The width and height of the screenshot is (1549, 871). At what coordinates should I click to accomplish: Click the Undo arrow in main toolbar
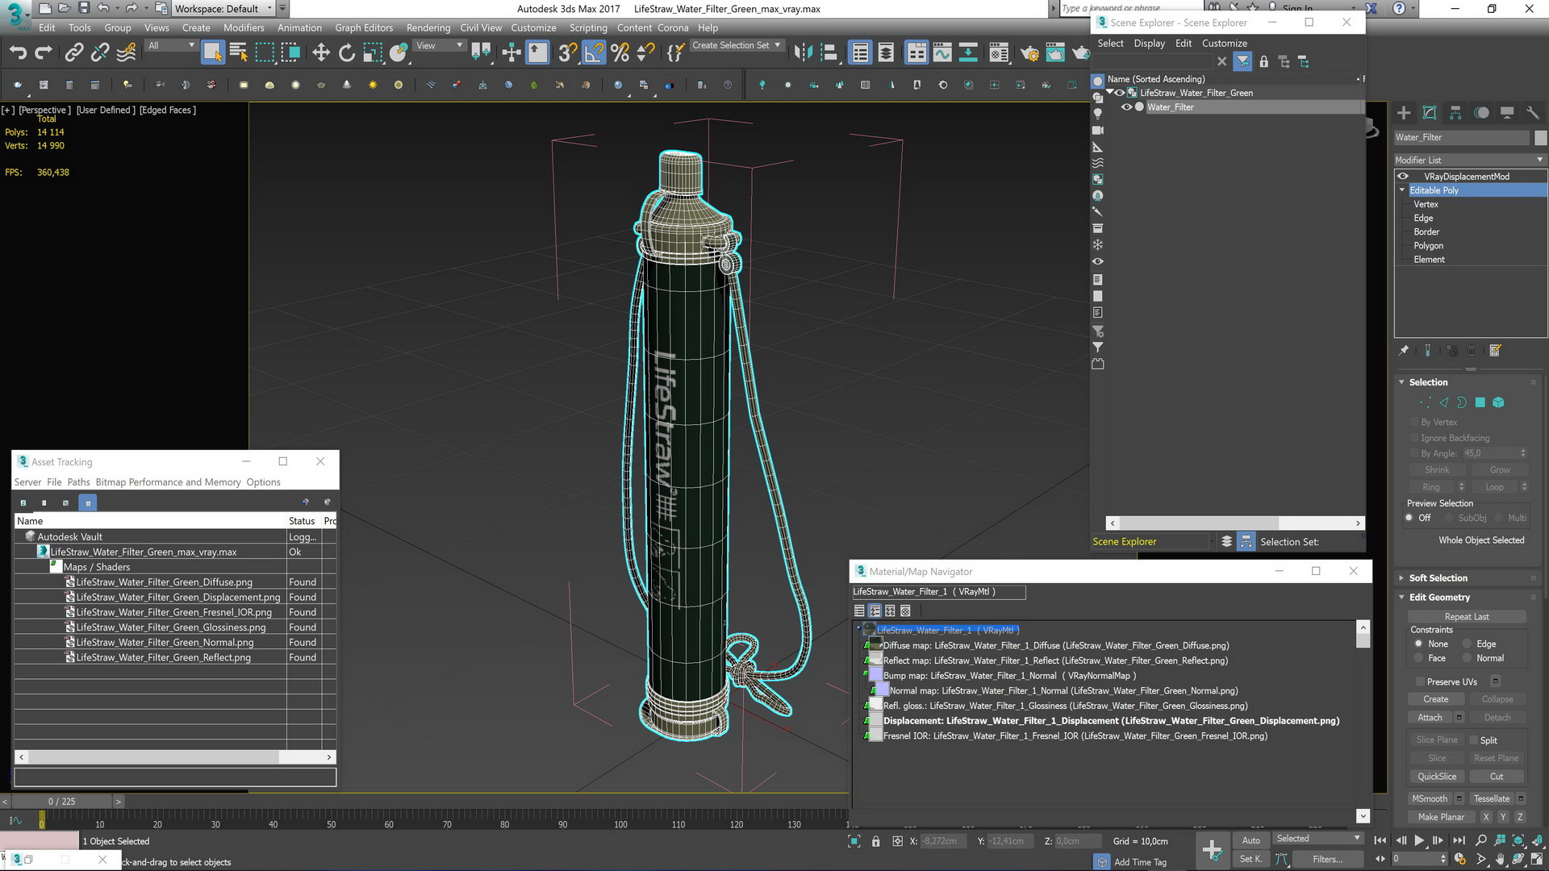(18, 53)
